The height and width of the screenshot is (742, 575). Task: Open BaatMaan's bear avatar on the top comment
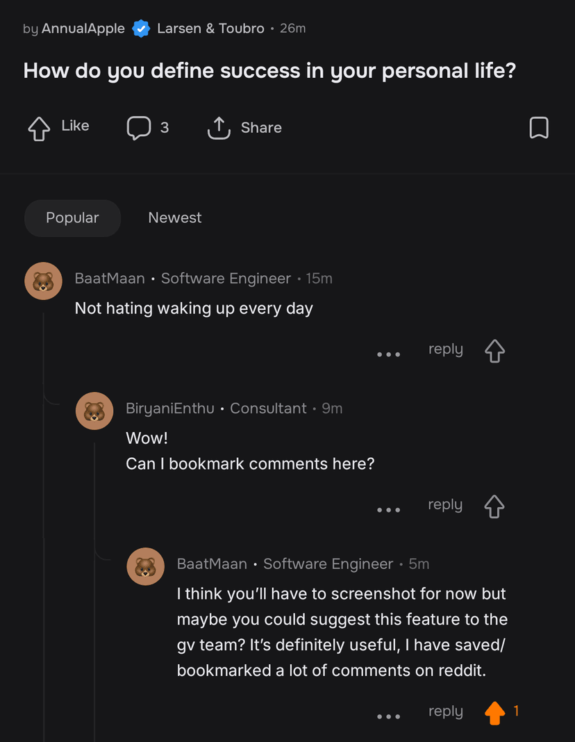pyautogui.click(x=43, y=281)
